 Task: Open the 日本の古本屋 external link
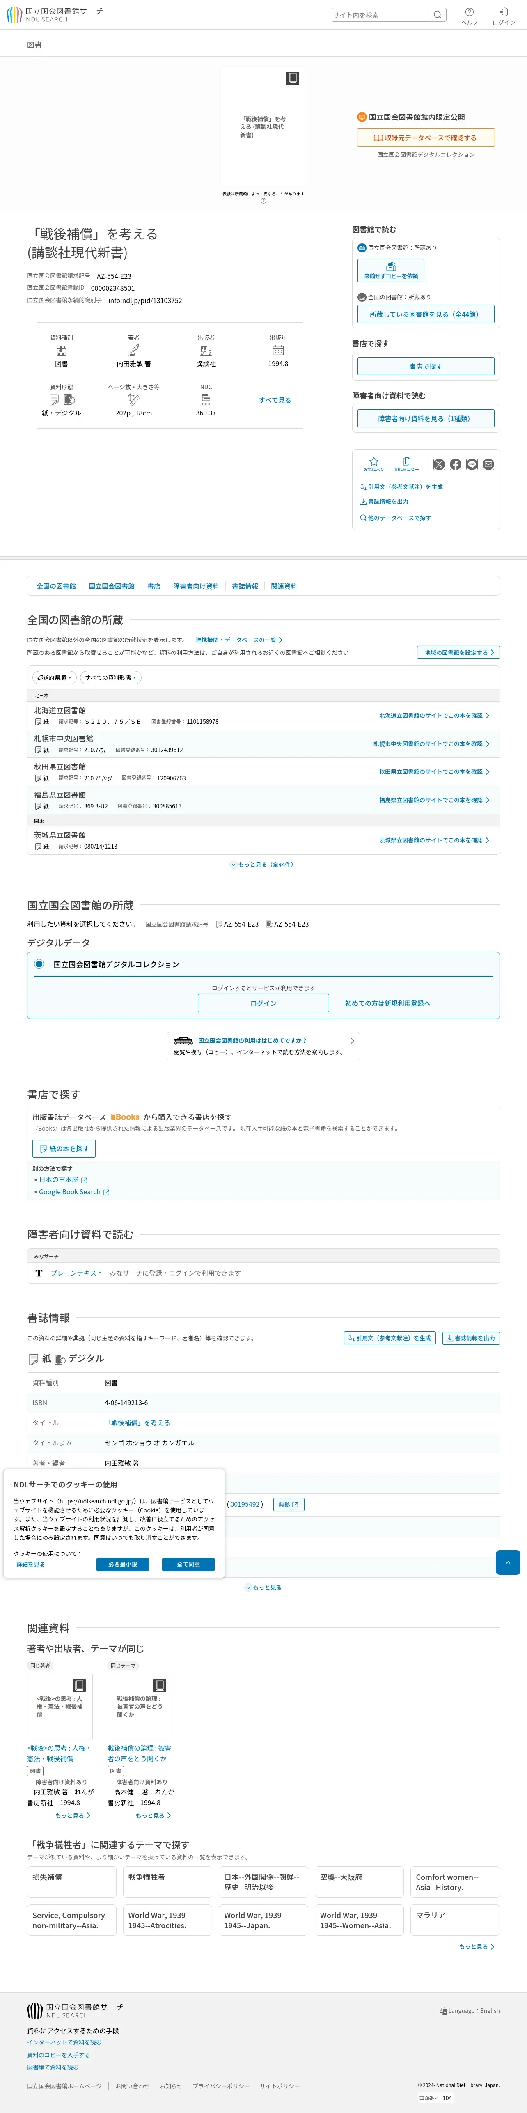pyautogui.click(x=63, y=1179)
